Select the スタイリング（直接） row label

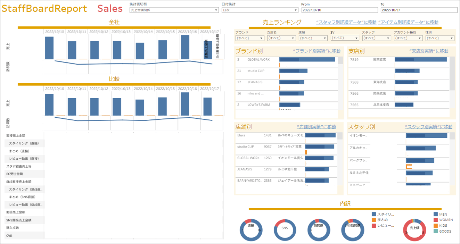[24, 143]
